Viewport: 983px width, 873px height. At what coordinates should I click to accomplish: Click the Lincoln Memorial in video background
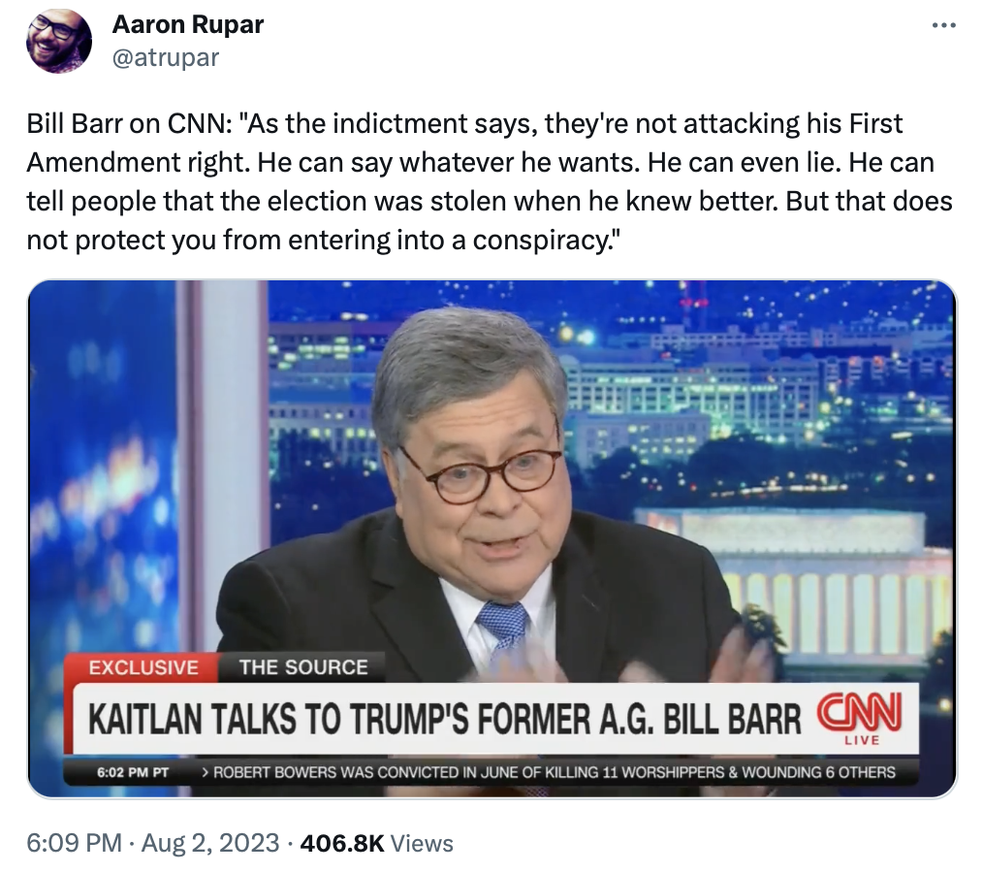click(x=824, y=577)
